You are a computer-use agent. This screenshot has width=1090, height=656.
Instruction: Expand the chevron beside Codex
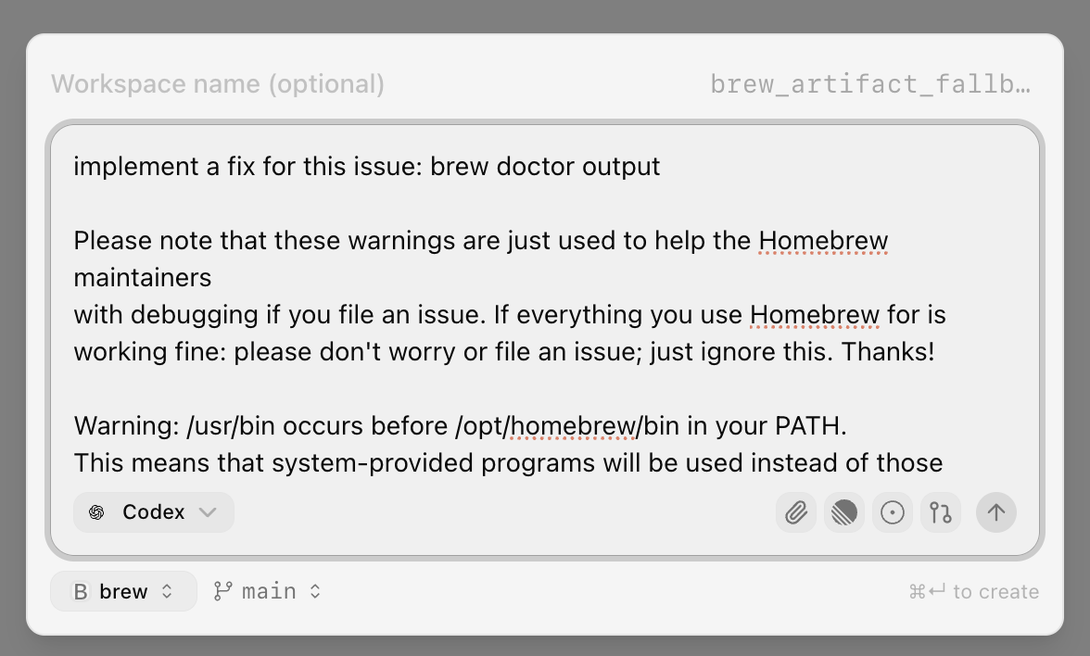coord(208,511)
